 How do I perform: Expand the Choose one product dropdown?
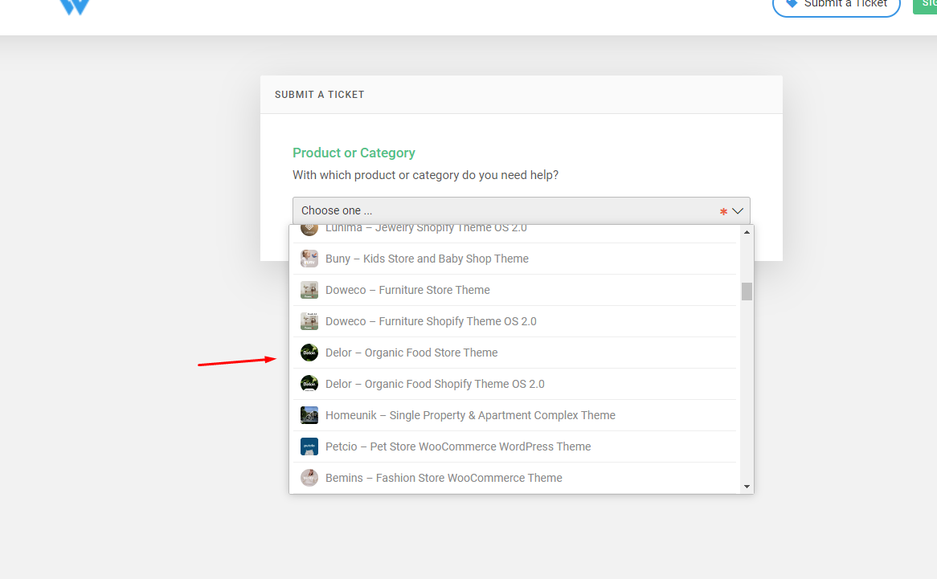(x=521, y=210)
